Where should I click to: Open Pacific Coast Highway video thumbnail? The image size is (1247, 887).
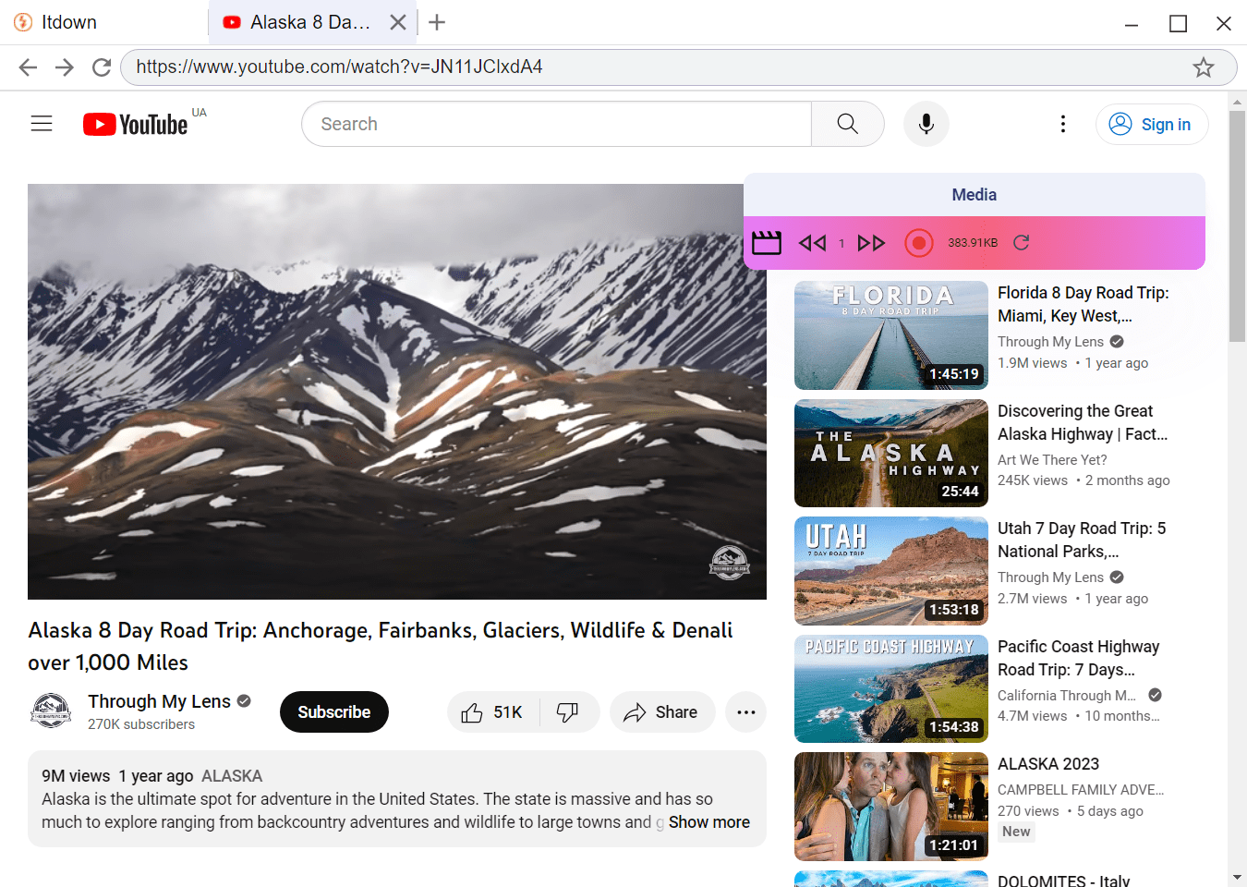(891, 688)
